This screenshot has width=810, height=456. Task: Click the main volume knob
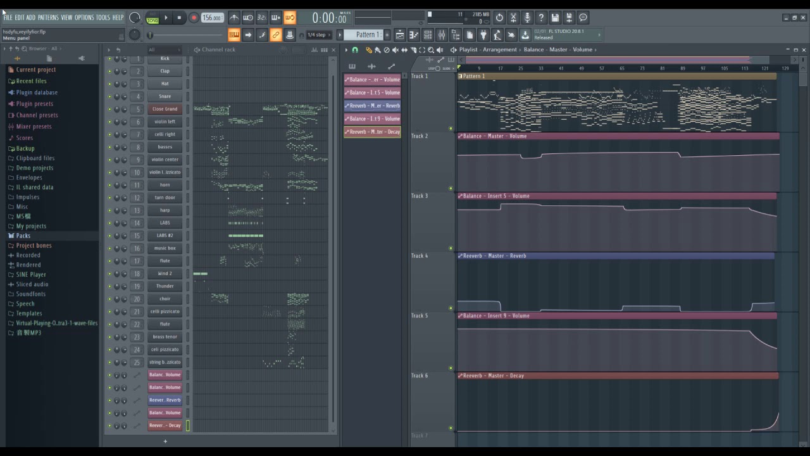(135, 18)
